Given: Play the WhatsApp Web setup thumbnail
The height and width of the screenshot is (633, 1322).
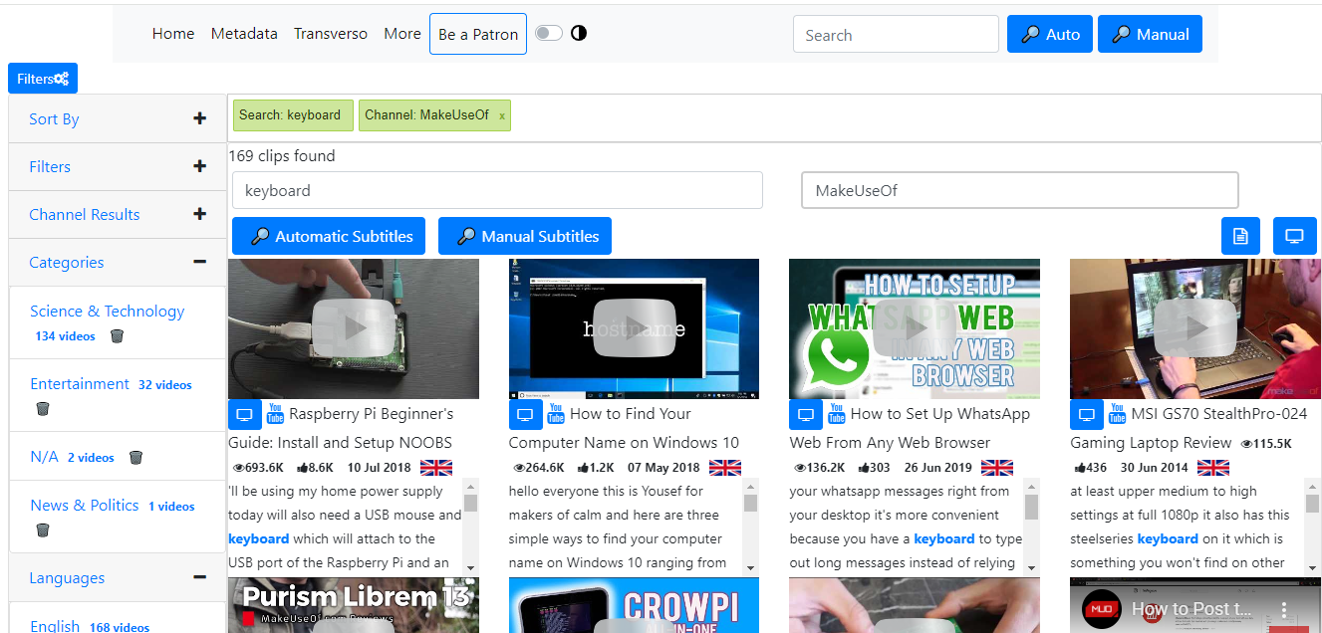Looking at the screenshot, I should tap(915, 328).
